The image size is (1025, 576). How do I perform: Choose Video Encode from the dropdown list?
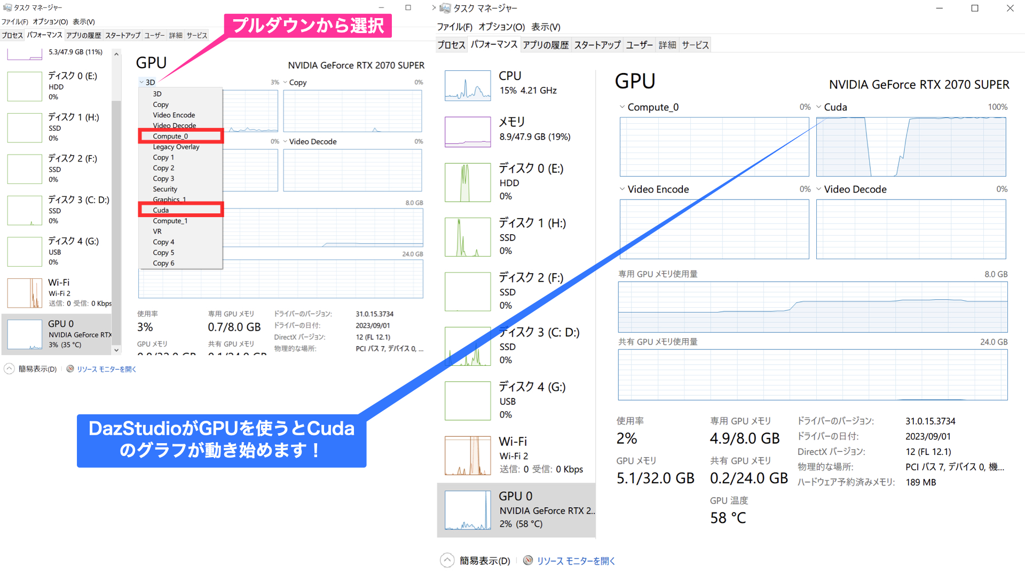[180, 115]
